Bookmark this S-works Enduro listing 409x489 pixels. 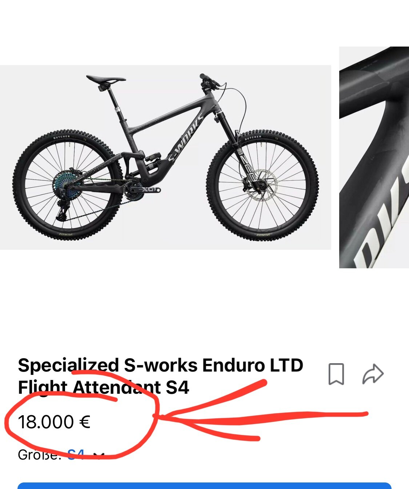(x=336, y=374)
